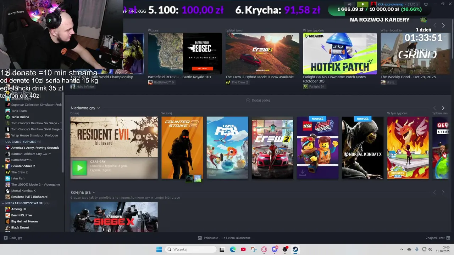The image size is (454, 255).
Task: Open The Weekly Grind skate news card
Action: (415, 53)
